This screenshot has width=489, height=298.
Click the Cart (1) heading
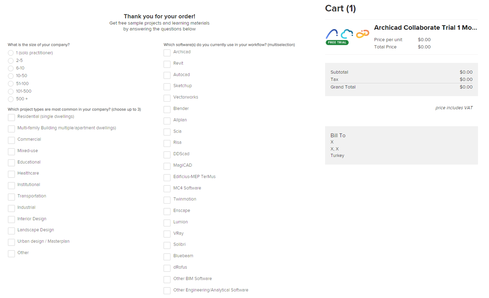point(340,8)
